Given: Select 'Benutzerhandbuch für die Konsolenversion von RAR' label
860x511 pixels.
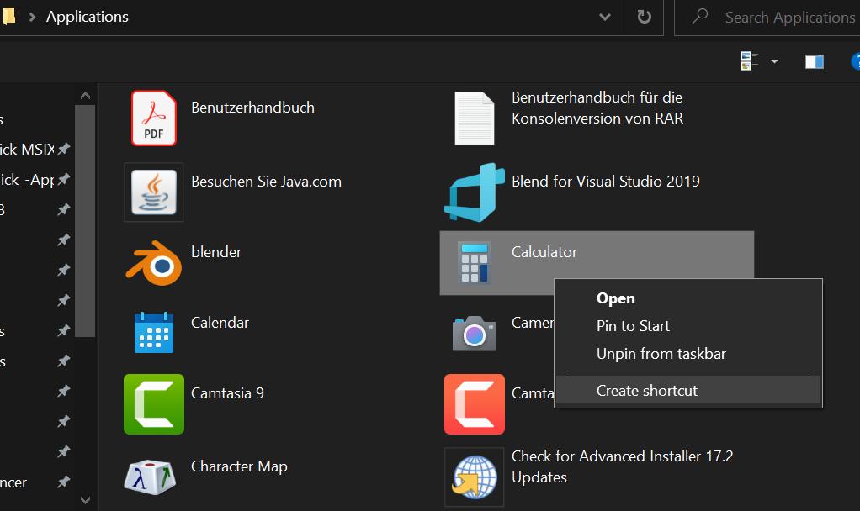Looking at the screenshot, I should 597,108.
